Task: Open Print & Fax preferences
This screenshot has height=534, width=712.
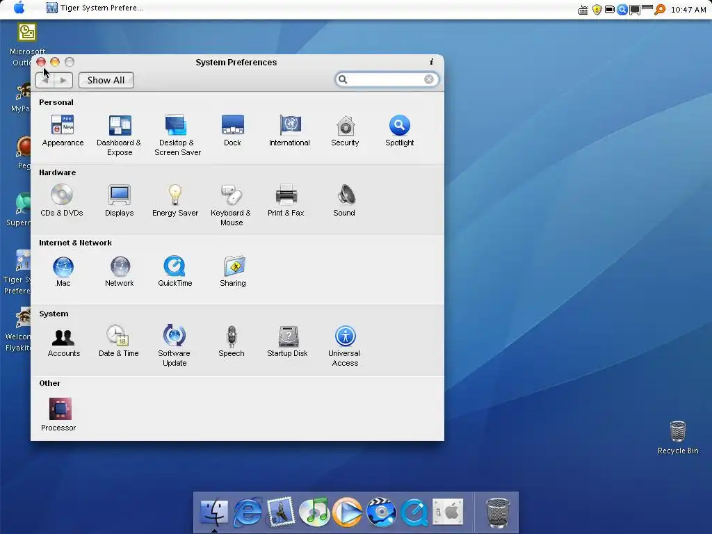Action: [x=286, y=201]
